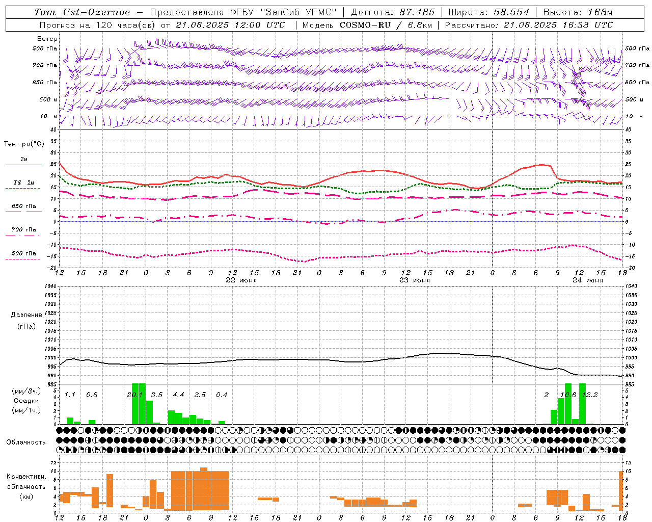Click the Прогноз на 120 часа(ов) text
This screenshot has width=652, height=522.
click(x=98, y=25)
